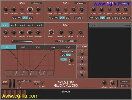Open the Transistor ladder filter type dropdown
This screenshot has width=132, height=100.
coord(66,41)
